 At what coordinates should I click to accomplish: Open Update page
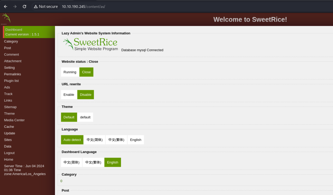(x=9, y=133)
